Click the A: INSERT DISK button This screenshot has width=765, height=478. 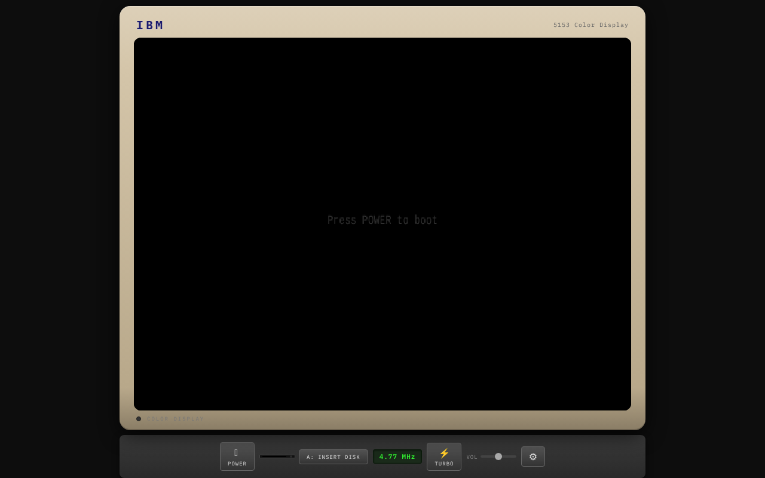click(333, 456)
